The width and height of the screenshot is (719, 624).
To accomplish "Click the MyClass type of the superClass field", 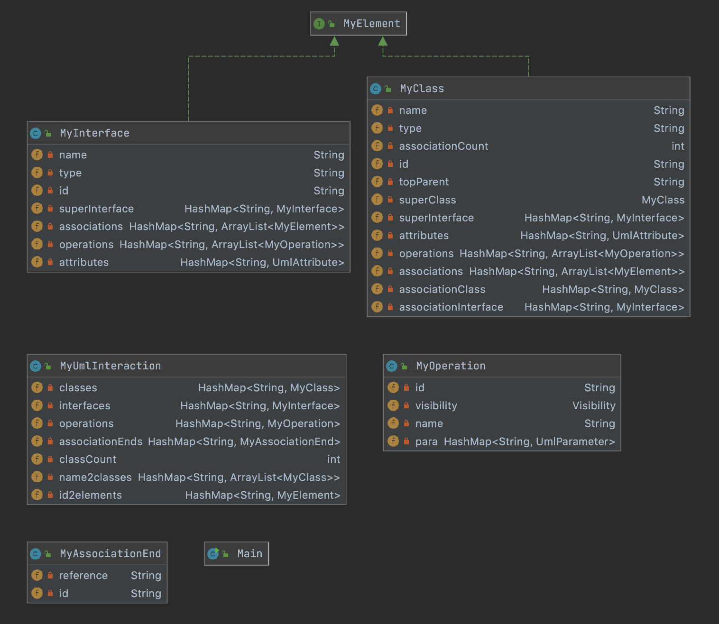I will 663,200.
